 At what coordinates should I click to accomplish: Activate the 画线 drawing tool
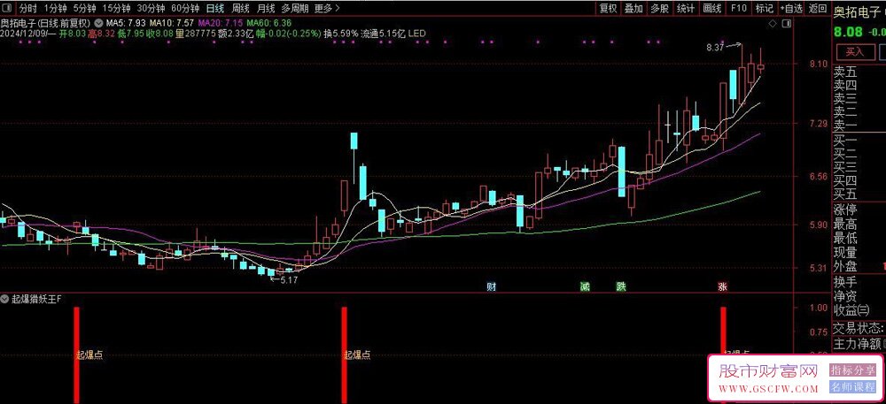(x=712, y=8)
